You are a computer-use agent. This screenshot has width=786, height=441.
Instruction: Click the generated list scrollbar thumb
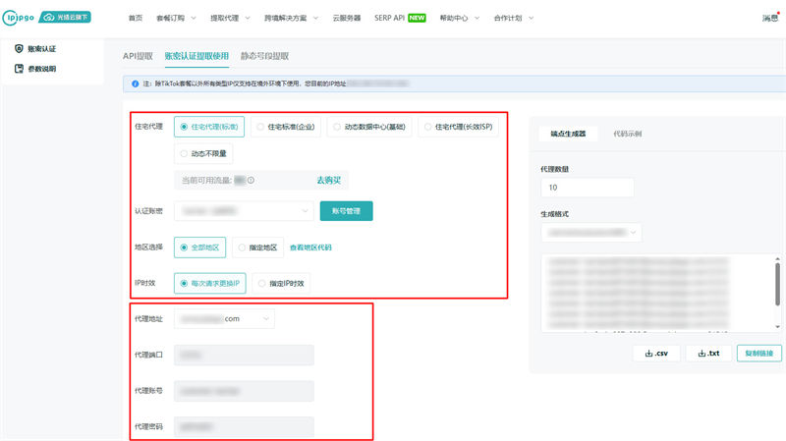point(777,284)
